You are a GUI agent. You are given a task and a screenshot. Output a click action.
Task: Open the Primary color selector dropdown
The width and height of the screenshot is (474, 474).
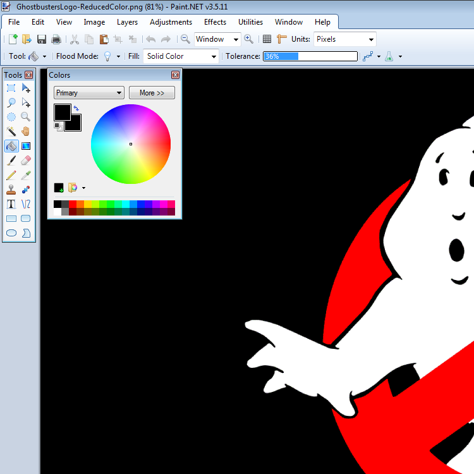click(x=89, y=93)
